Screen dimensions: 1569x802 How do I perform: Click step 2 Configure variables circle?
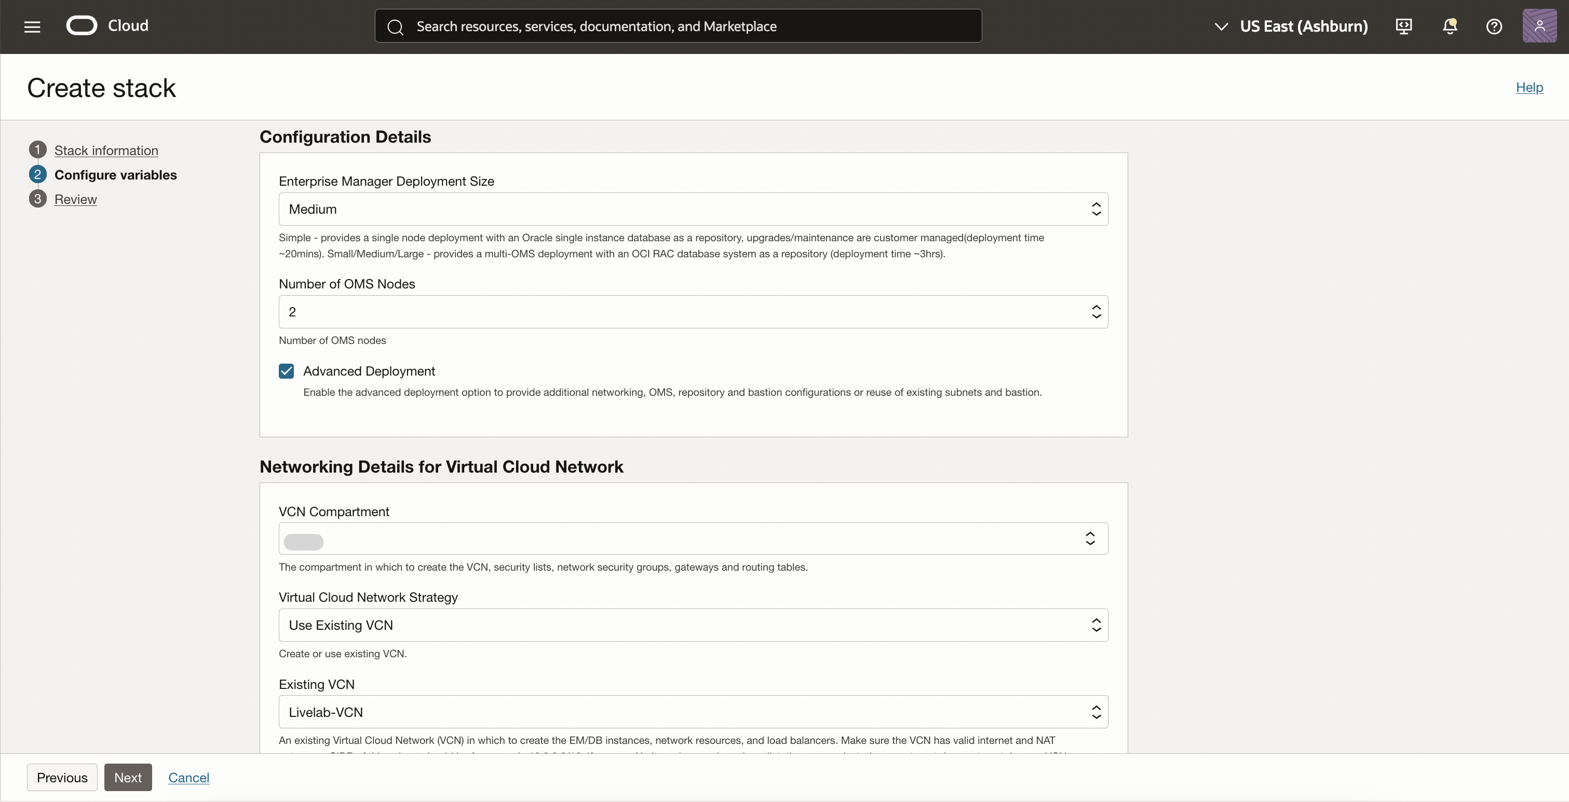point(37,175)
